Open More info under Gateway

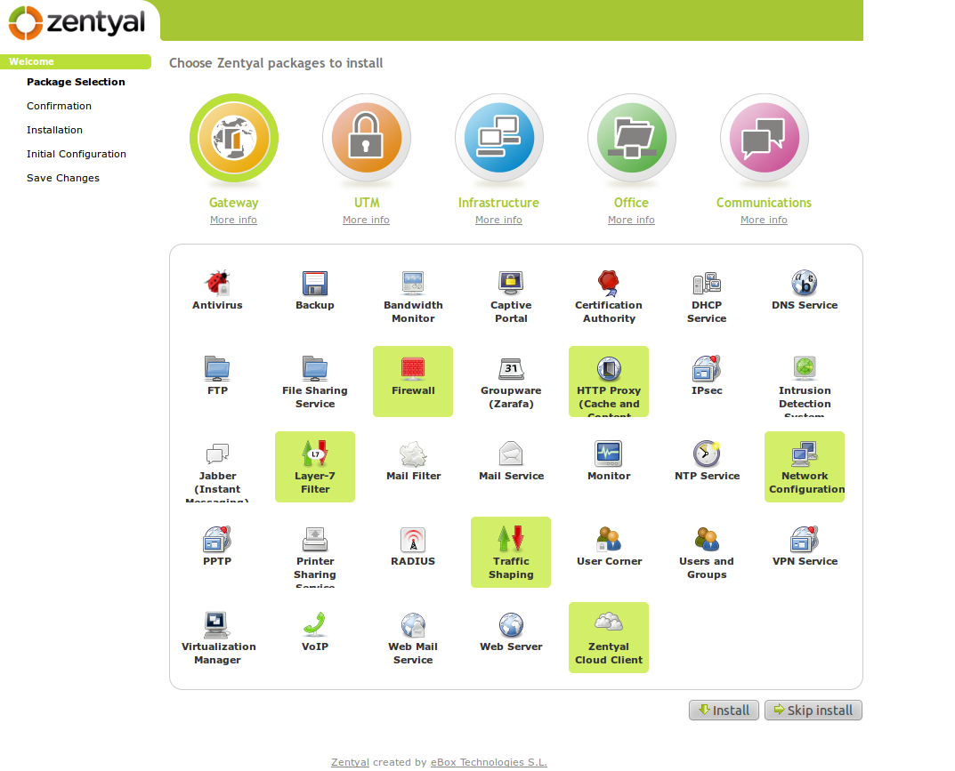pos(233,220)
